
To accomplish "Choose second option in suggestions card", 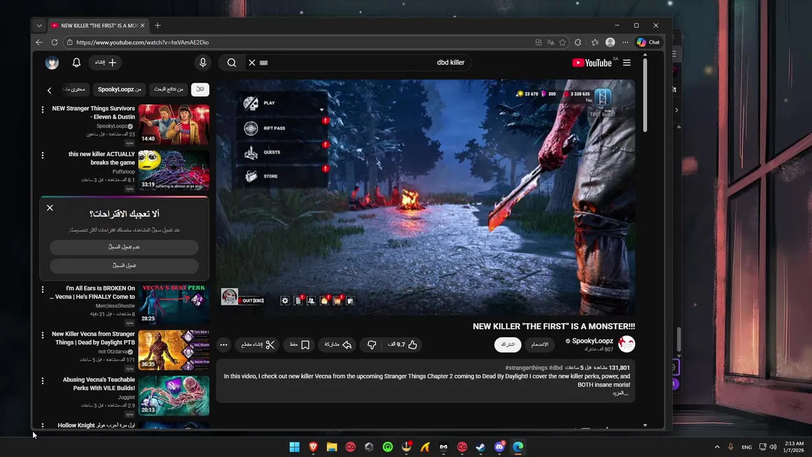I will click(124, 265).
